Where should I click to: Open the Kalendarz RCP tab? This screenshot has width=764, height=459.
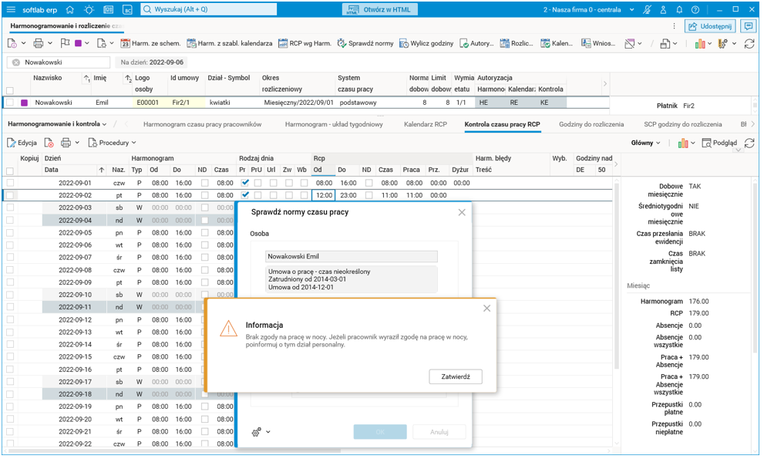click(x=426, y=124)
